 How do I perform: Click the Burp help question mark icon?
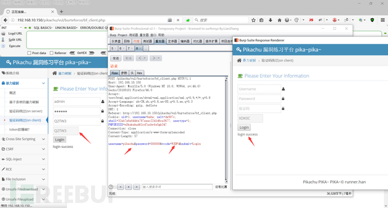click(x=111, y=187)
